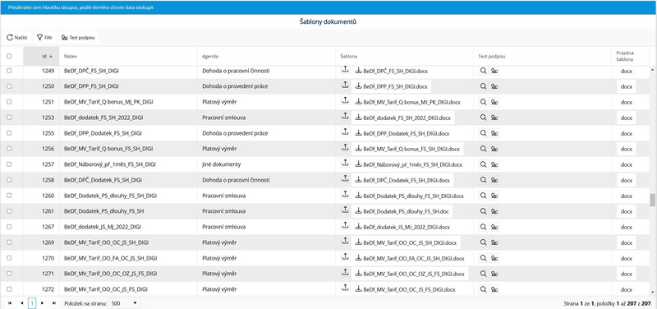Sort by the Název column header
Image resolution: width=657 pixels, height=309 pixels.
(x=128, y=56)
